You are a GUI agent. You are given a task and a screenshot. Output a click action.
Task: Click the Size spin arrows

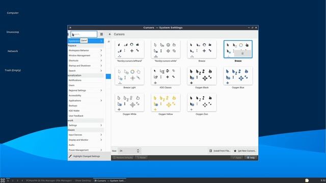pos(138,151)
